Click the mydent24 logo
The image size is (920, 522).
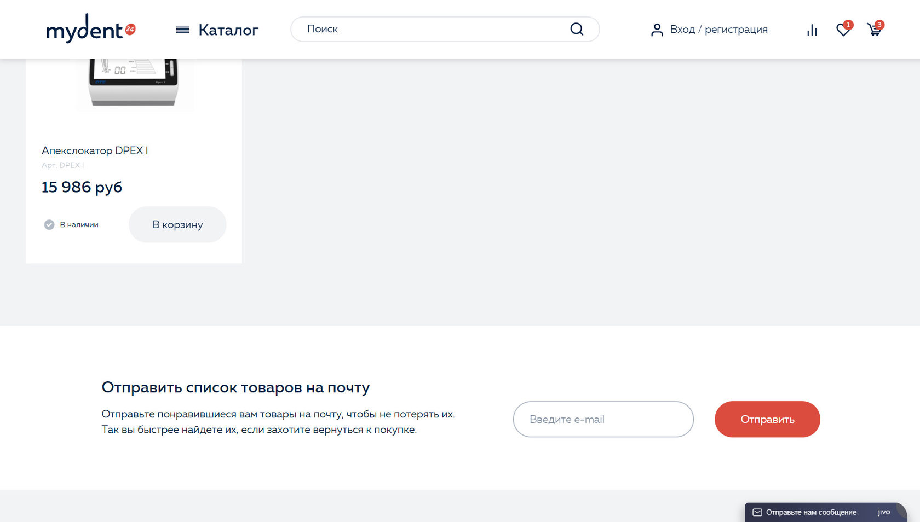tap(91, 28)
